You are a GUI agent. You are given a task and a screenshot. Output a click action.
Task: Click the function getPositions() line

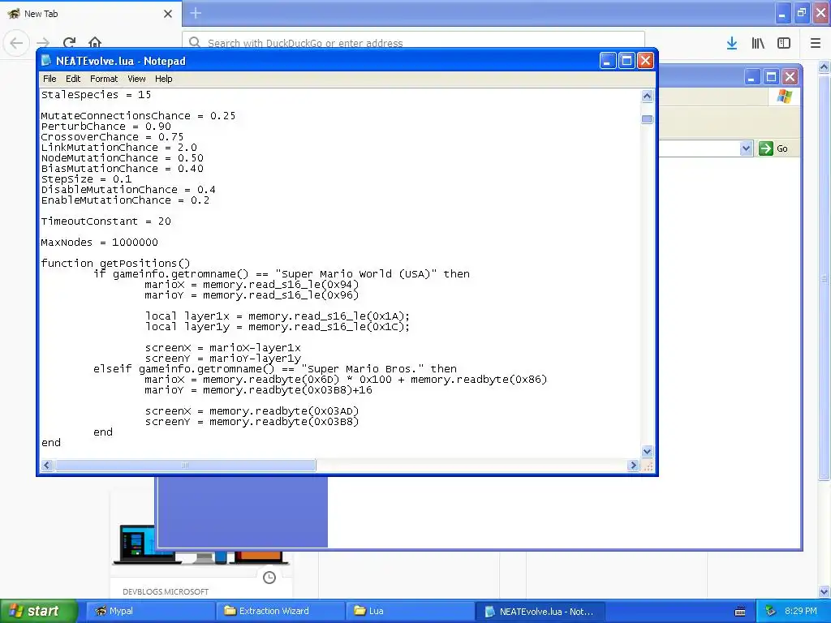coord(115,264)
